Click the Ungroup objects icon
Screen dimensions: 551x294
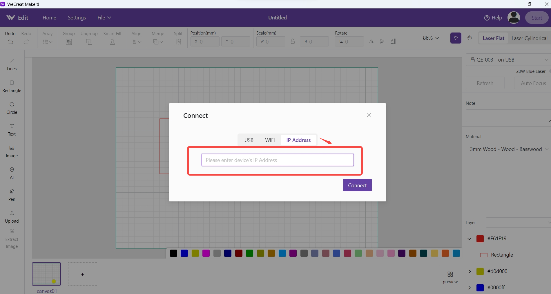89,42
